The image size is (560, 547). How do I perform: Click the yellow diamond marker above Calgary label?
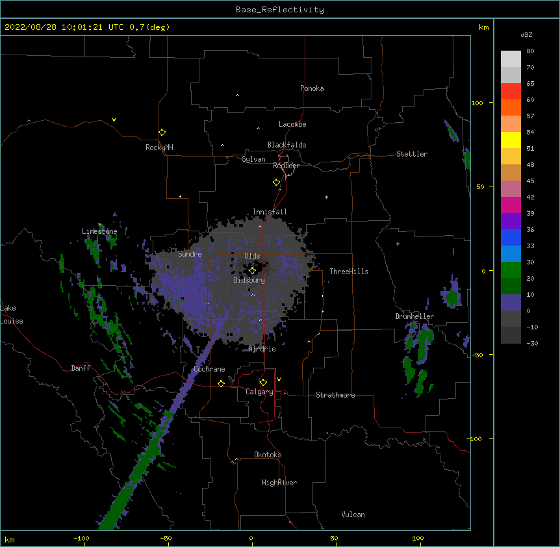pyautogui.click(x=263, y=383)
